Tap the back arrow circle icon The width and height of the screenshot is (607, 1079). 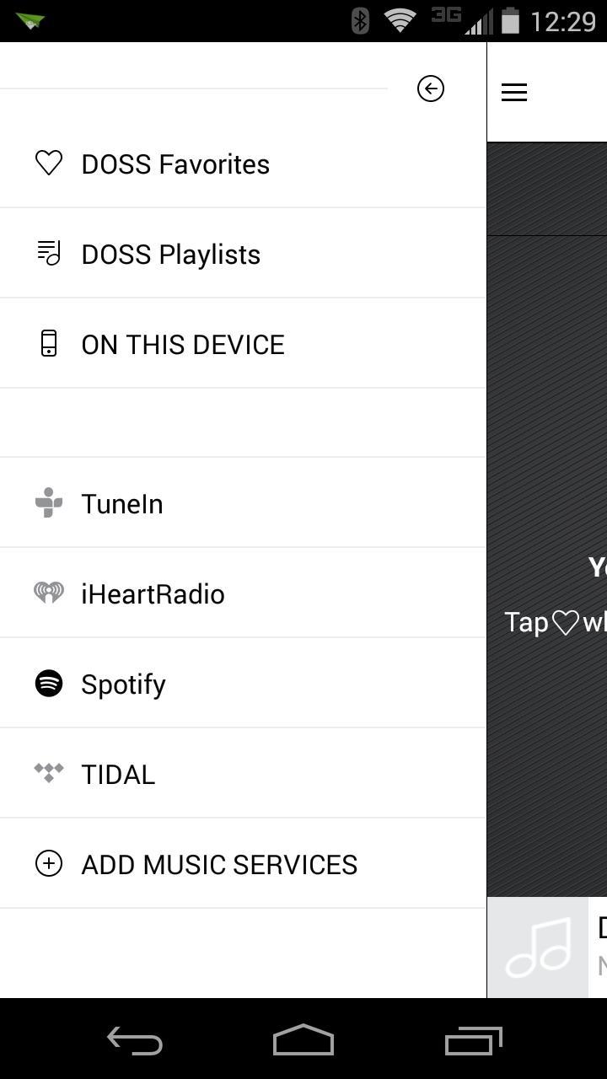431,89
